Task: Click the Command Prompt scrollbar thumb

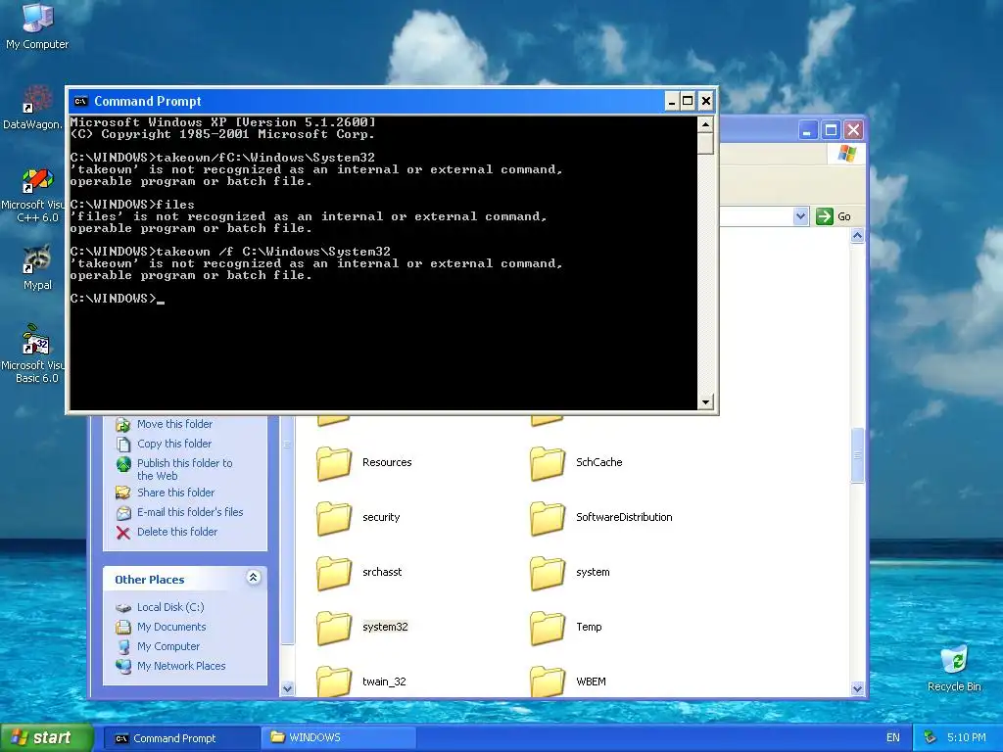Action: [705, 143]
